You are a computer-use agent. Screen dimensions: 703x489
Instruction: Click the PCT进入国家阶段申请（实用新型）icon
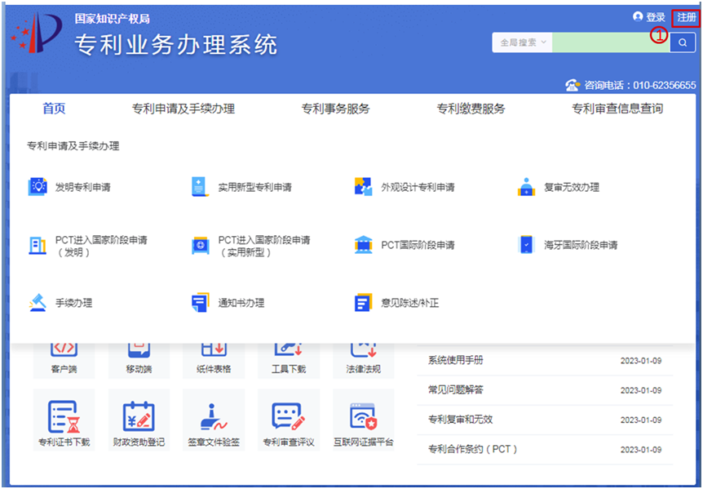click(x=200, y=245)
